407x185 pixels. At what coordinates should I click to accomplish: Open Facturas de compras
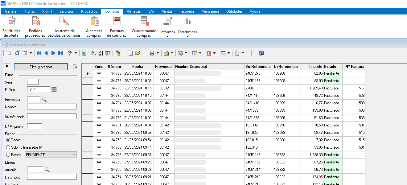coord(117,27)
